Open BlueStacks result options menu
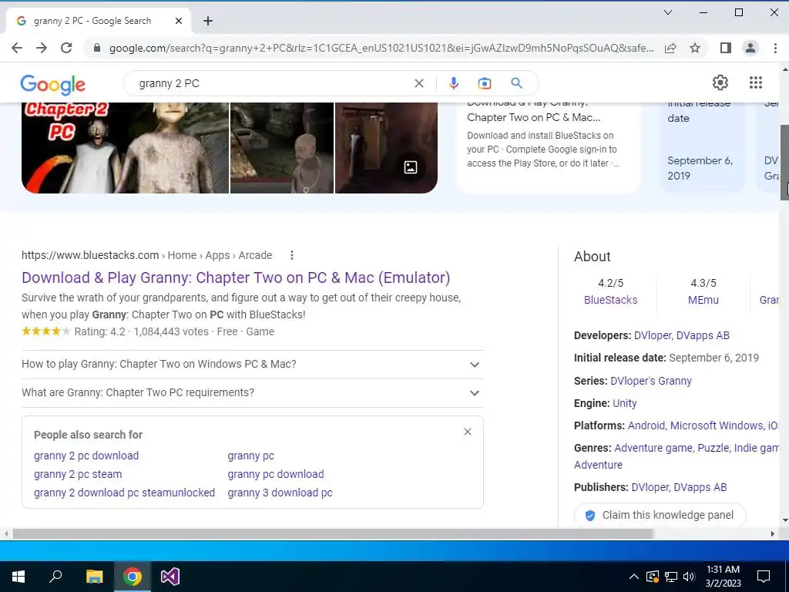 pos(292,255)
